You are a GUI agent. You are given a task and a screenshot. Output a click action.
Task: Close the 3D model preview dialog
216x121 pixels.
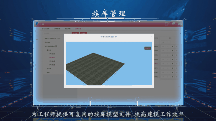tap(151, 37)
